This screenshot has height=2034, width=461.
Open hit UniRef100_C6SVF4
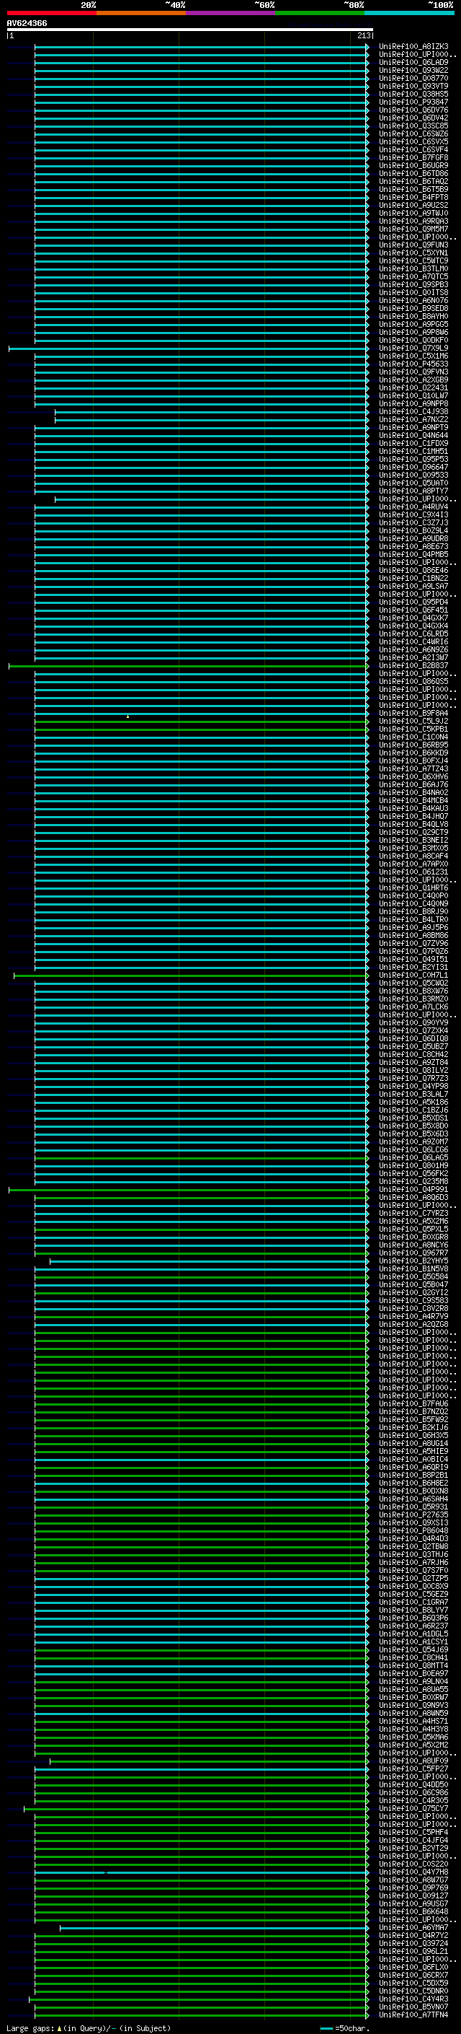pos(413,150)
